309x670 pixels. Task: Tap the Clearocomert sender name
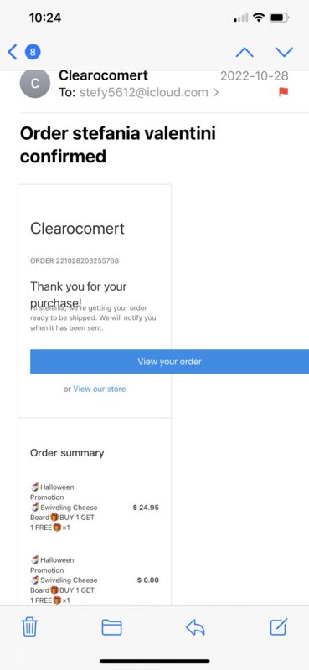coord(104,75)
